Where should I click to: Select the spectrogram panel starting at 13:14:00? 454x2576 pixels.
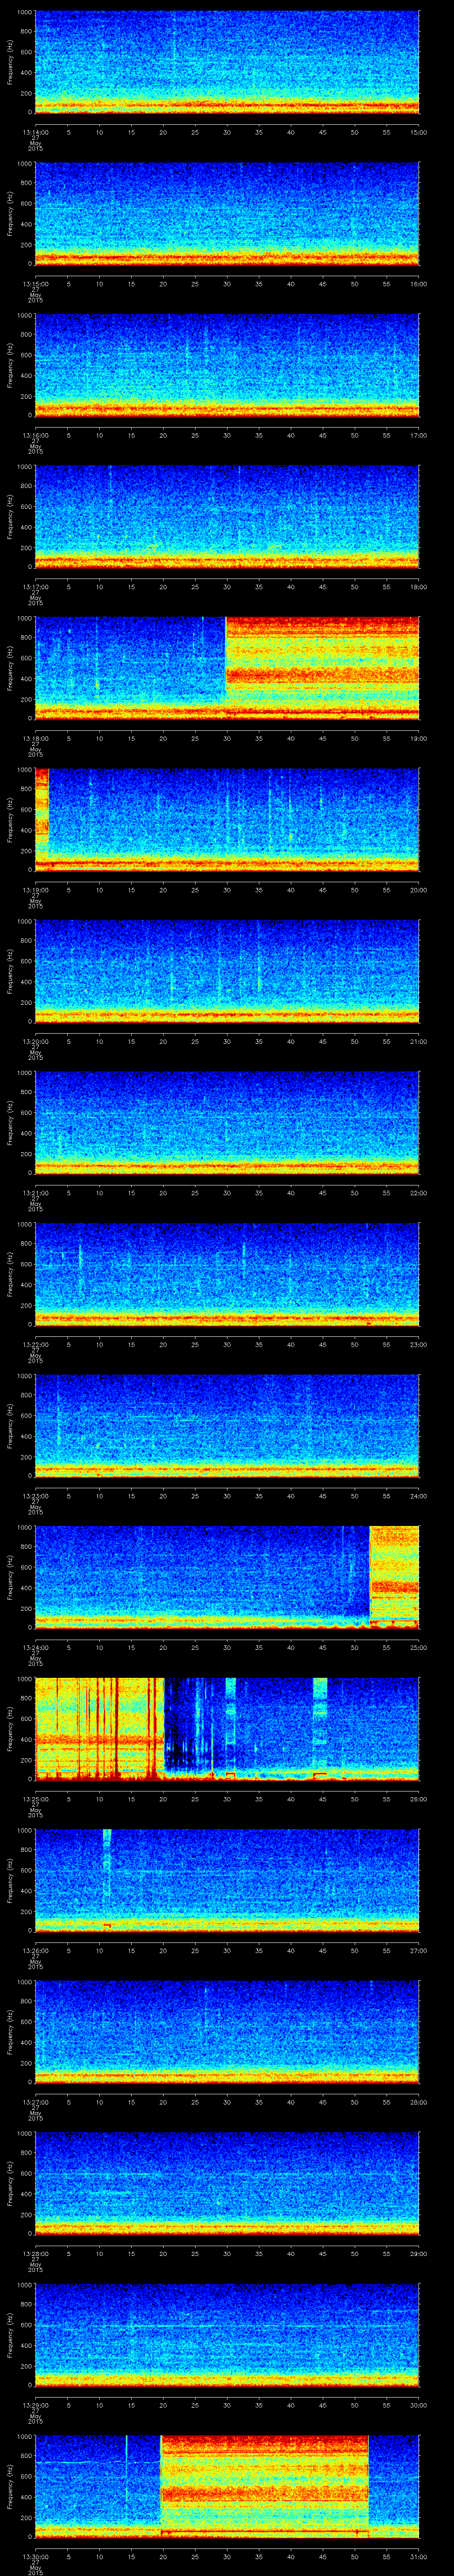point(227,62)
